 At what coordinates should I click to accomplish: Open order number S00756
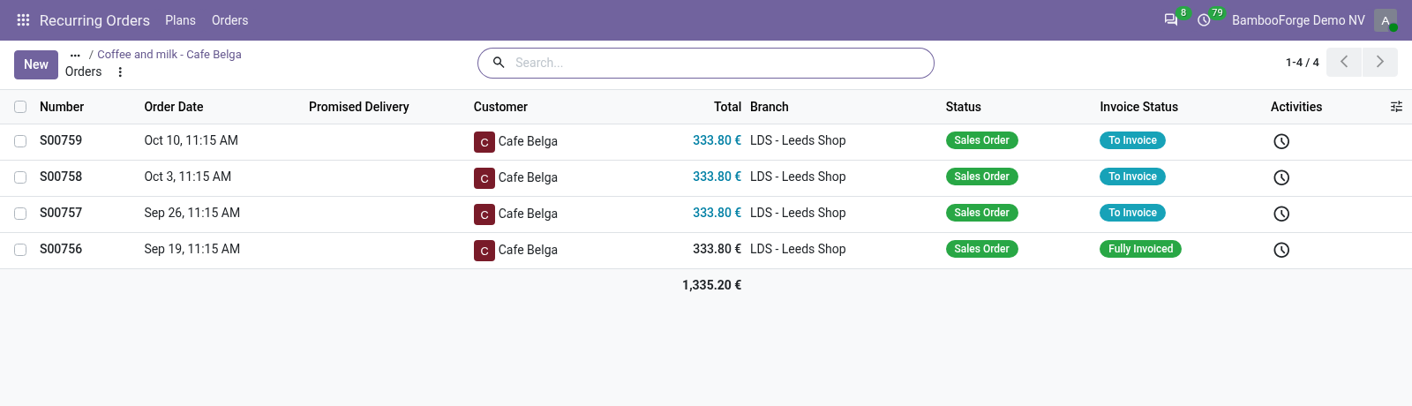point(61,249)
